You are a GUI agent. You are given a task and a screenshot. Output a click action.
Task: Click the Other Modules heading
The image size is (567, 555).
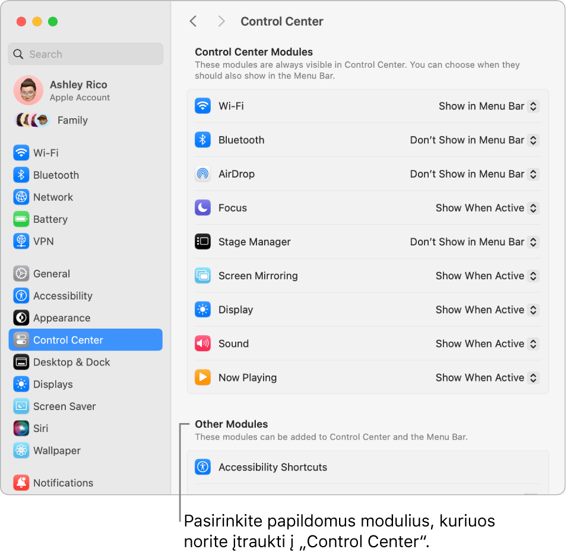(x=232, y=424)
